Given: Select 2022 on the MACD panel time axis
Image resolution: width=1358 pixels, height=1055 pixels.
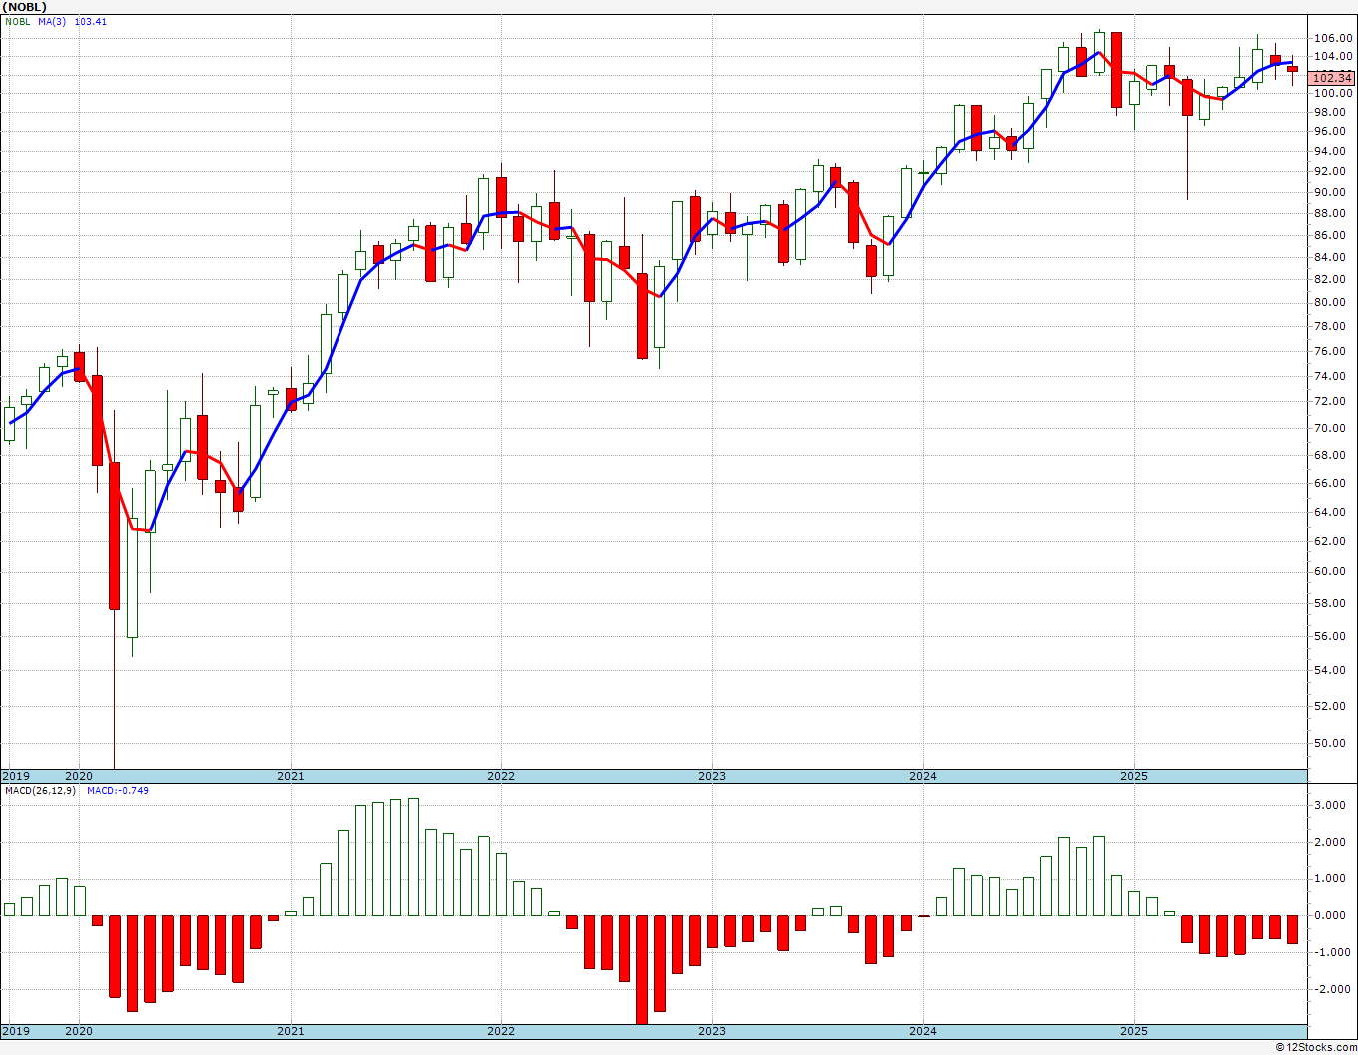Looking at the screenshot, I should tap(501, 1031).
